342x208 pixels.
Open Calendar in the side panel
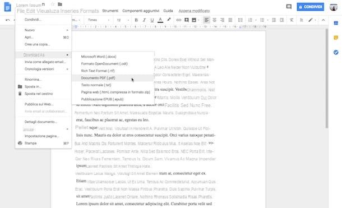pyautogui.click(x=336, y=23)
